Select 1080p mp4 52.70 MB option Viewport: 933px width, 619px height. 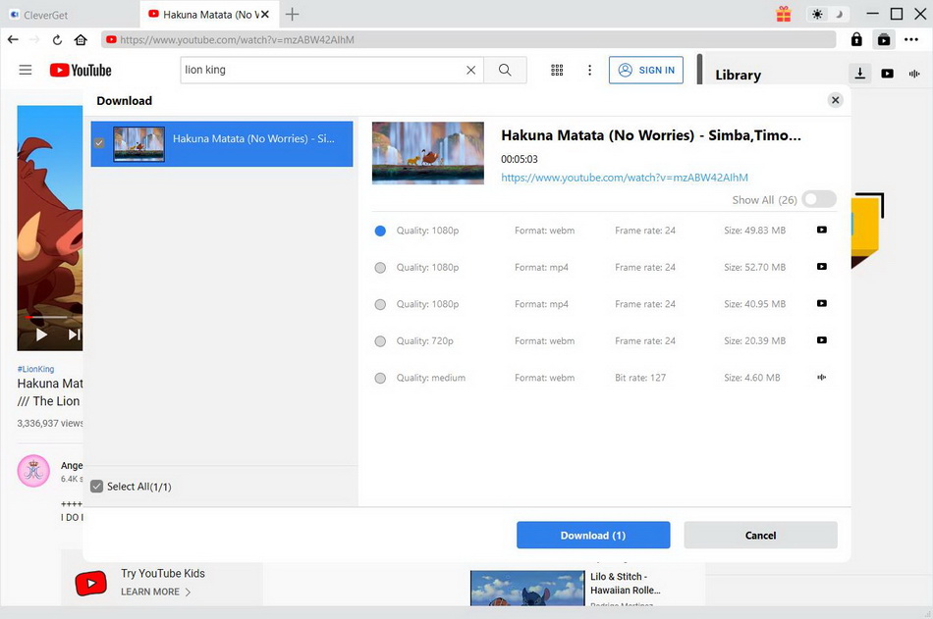pyautogui.click(x=380, y=268)
